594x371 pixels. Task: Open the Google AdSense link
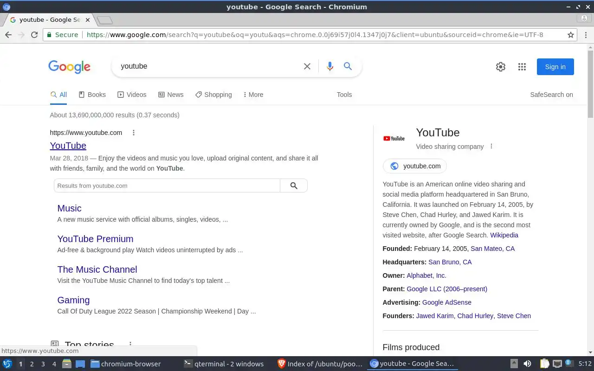447,302
